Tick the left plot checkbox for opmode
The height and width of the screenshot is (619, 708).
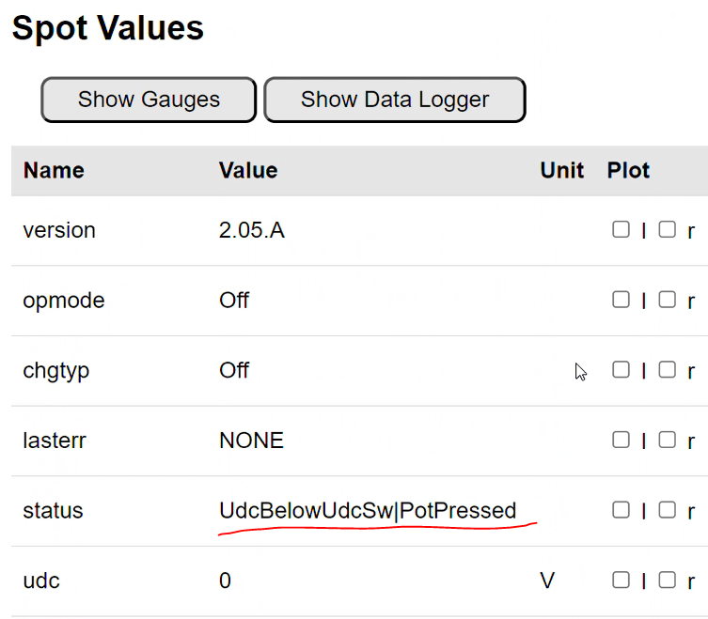[x=621, y=300]
